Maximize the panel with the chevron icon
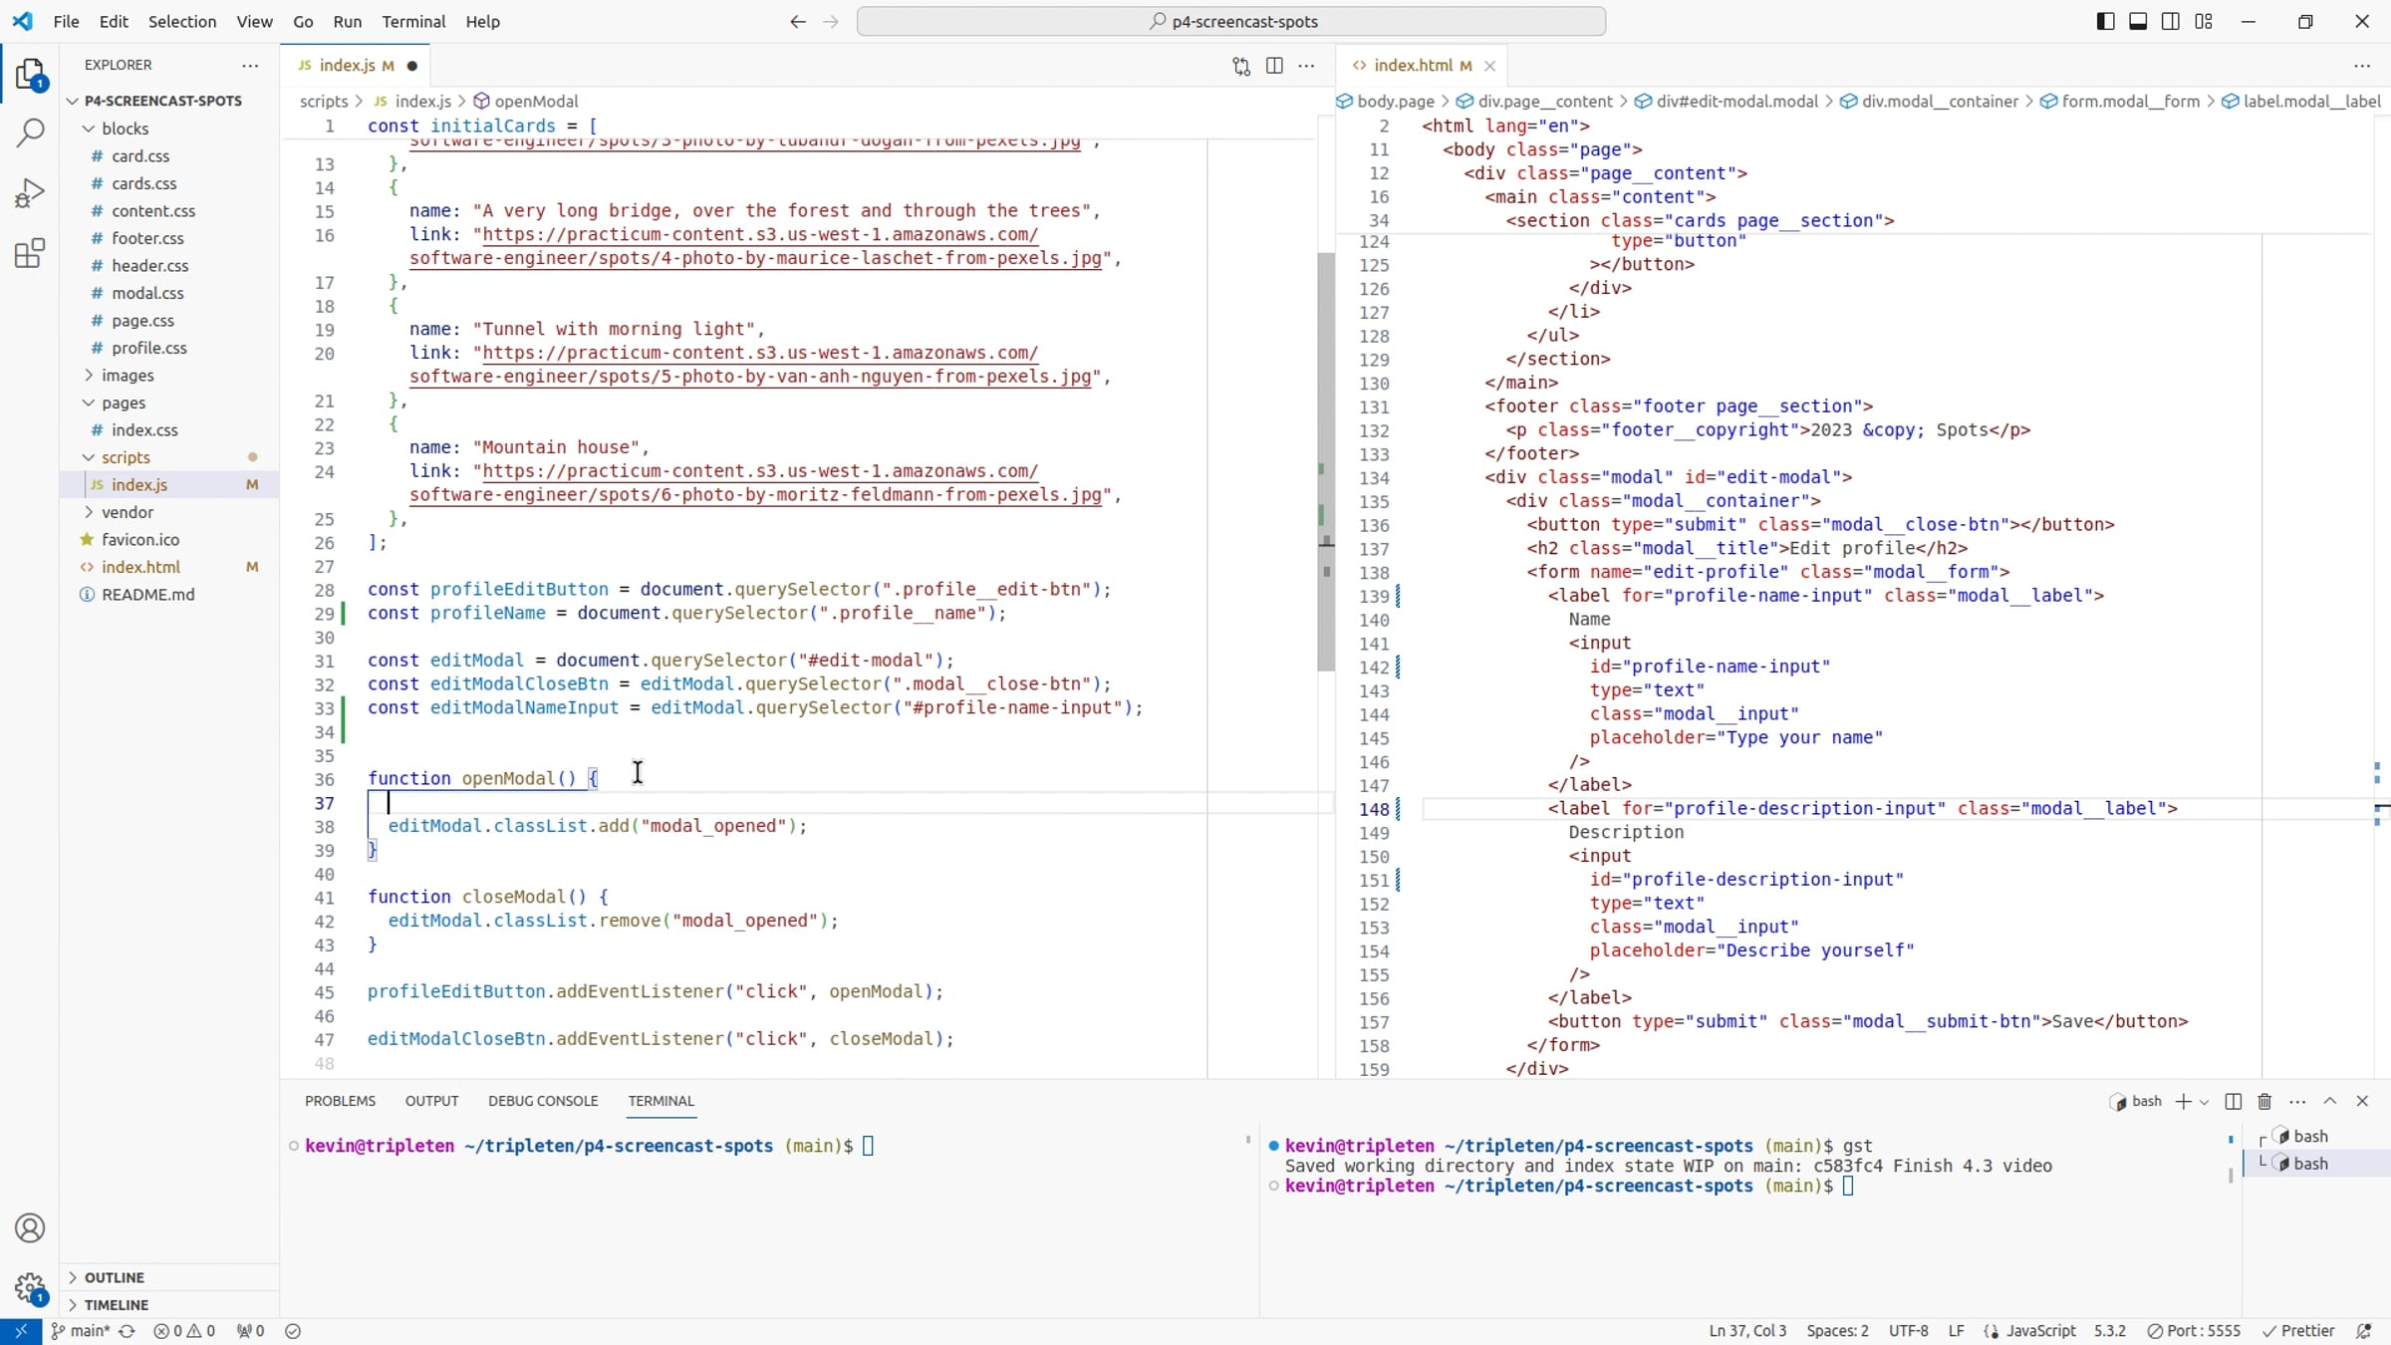The image size is (2391, 1345). [2330, 1101]
